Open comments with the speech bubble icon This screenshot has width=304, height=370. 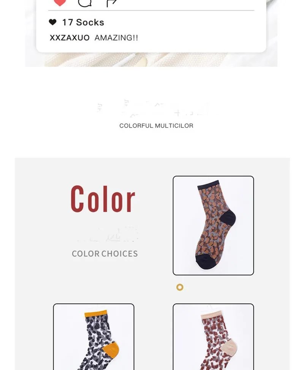coord(85,3)
